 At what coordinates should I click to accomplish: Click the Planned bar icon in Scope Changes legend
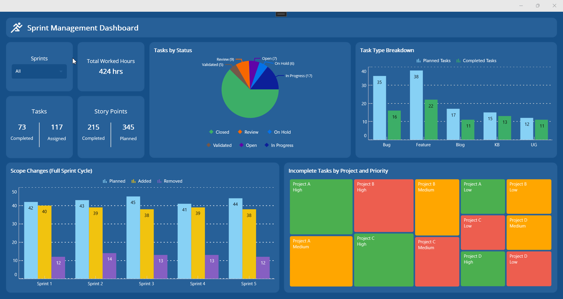point(105,181)
